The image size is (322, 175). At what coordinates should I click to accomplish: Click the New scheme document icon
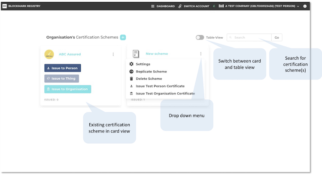tap(136, 54)
